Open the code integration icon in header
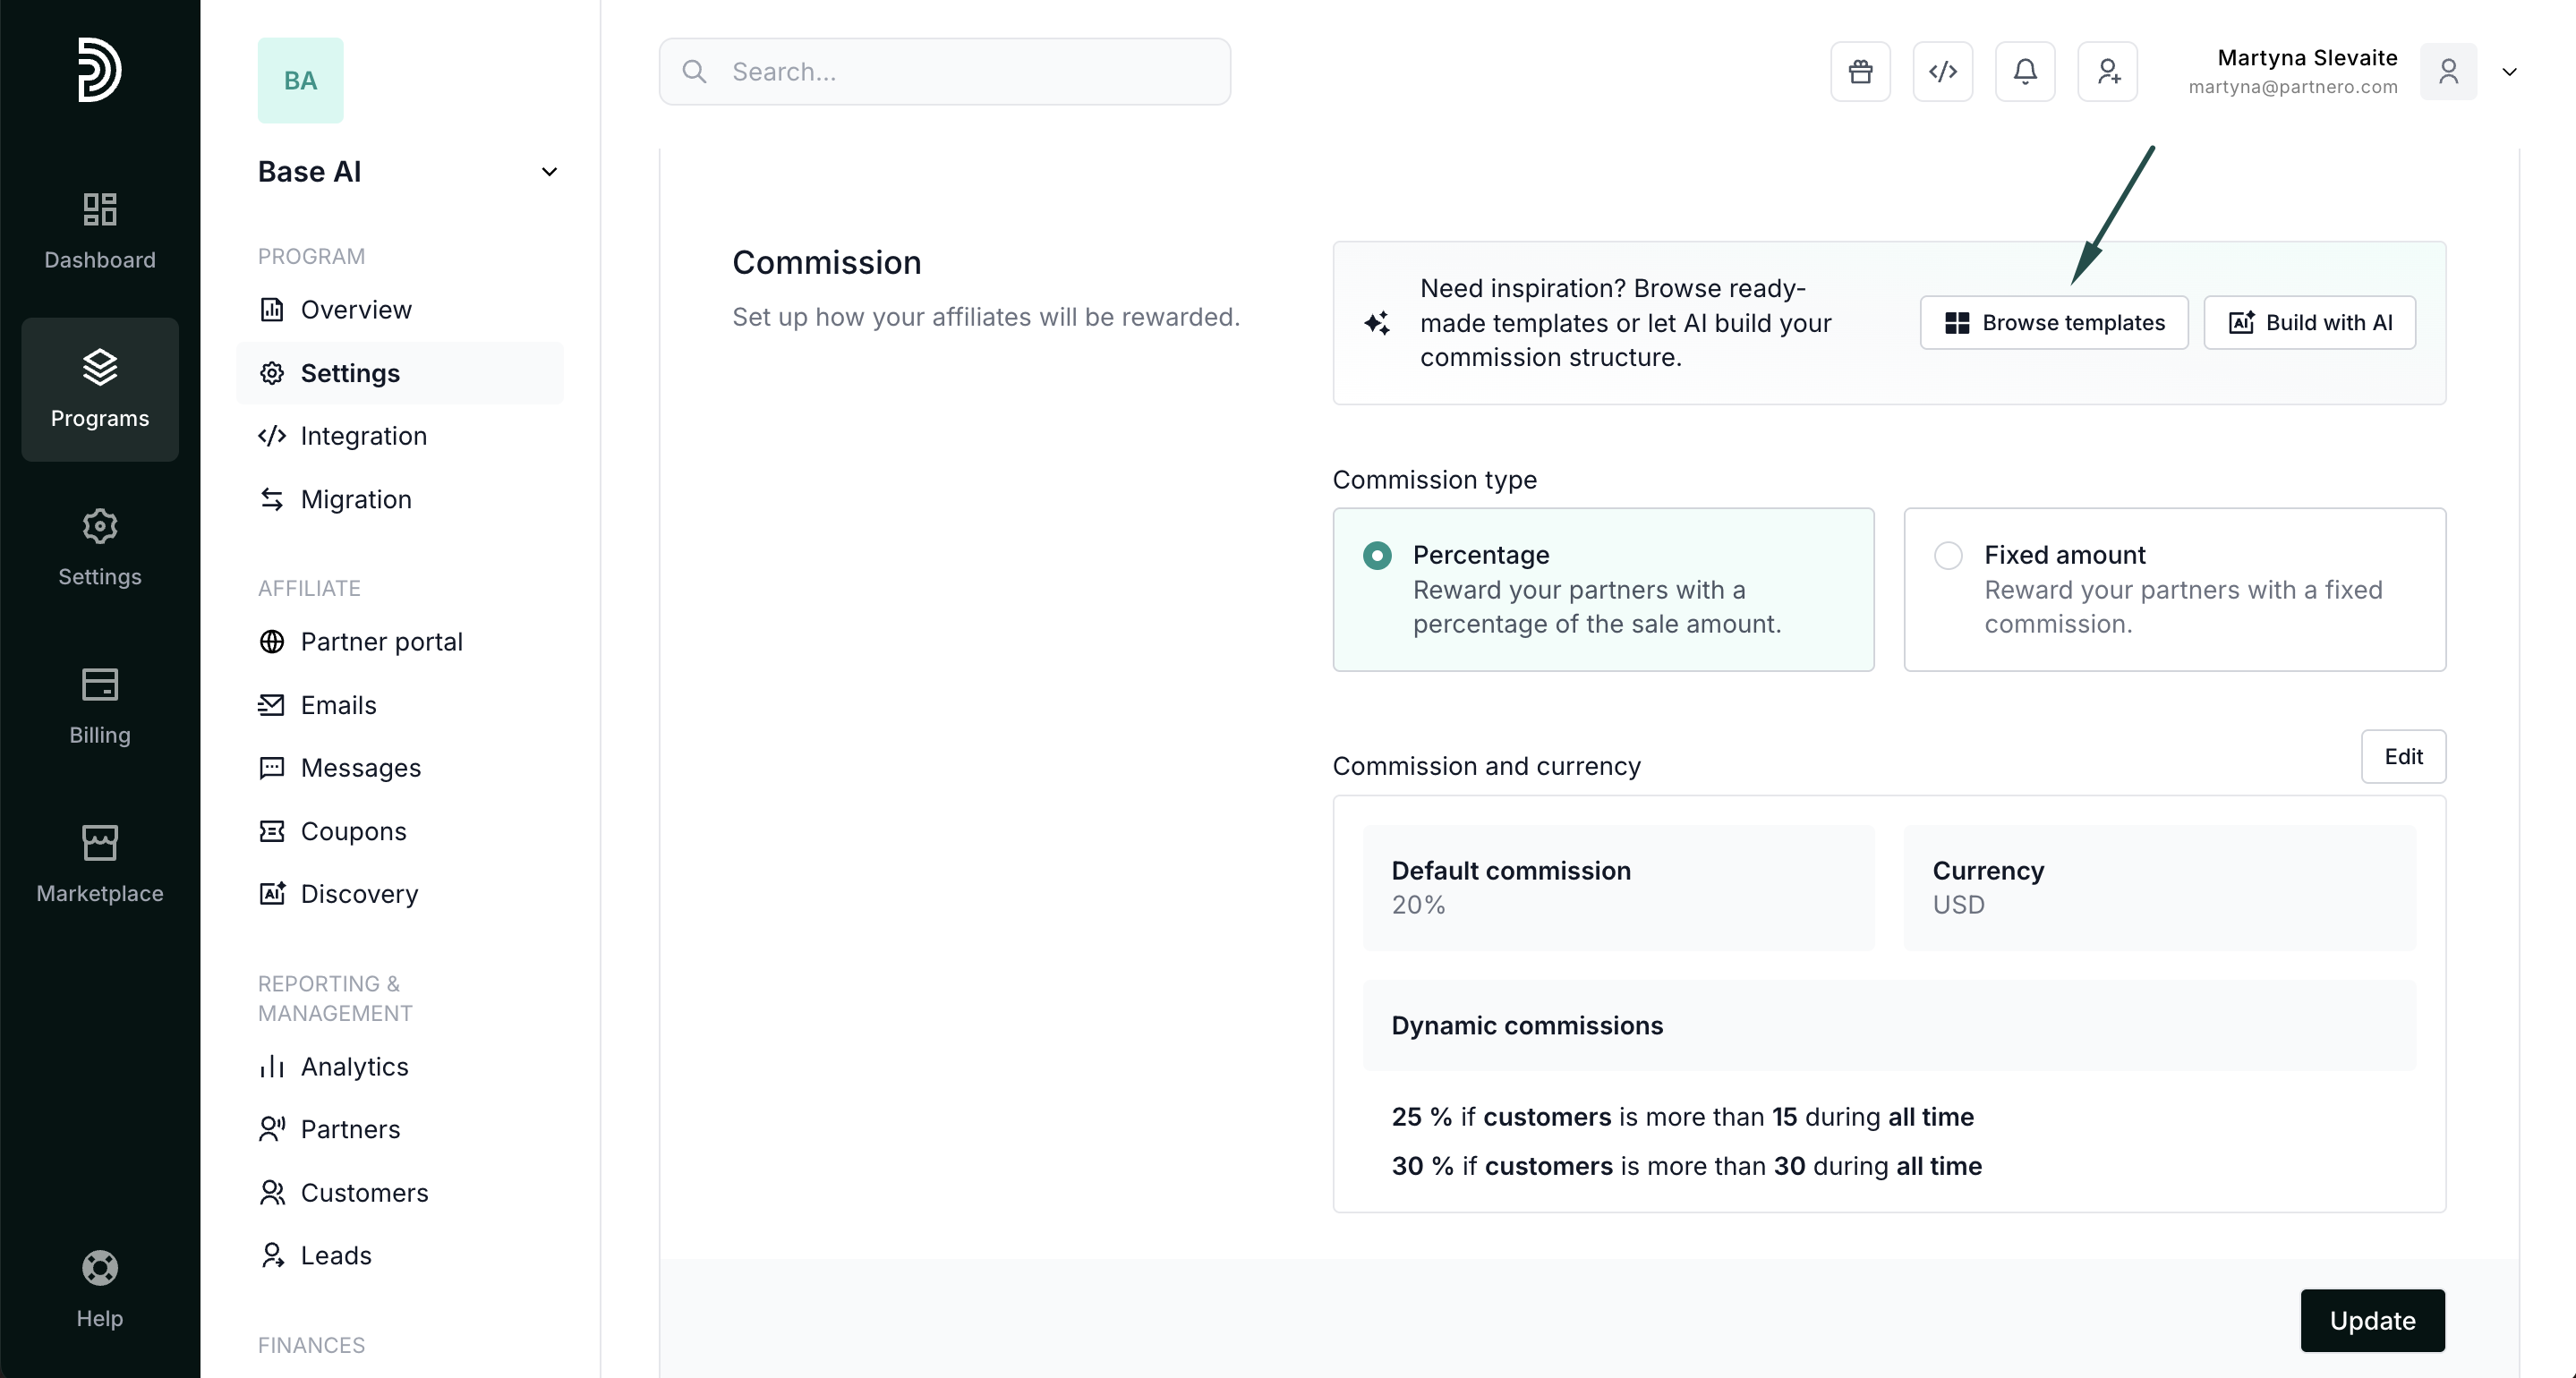The height and width of the screenshot is (1378, 2576). point(1942,71)
